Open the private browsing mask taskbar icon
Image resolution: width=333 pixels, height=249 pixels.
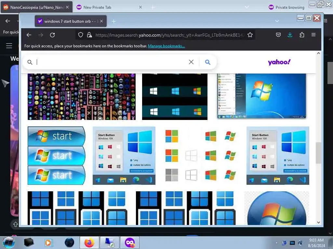tap(130, 243)
